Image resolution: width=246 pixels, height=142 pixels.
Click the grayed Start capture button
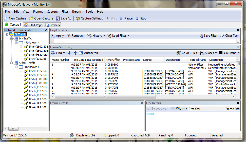[112, 18]
